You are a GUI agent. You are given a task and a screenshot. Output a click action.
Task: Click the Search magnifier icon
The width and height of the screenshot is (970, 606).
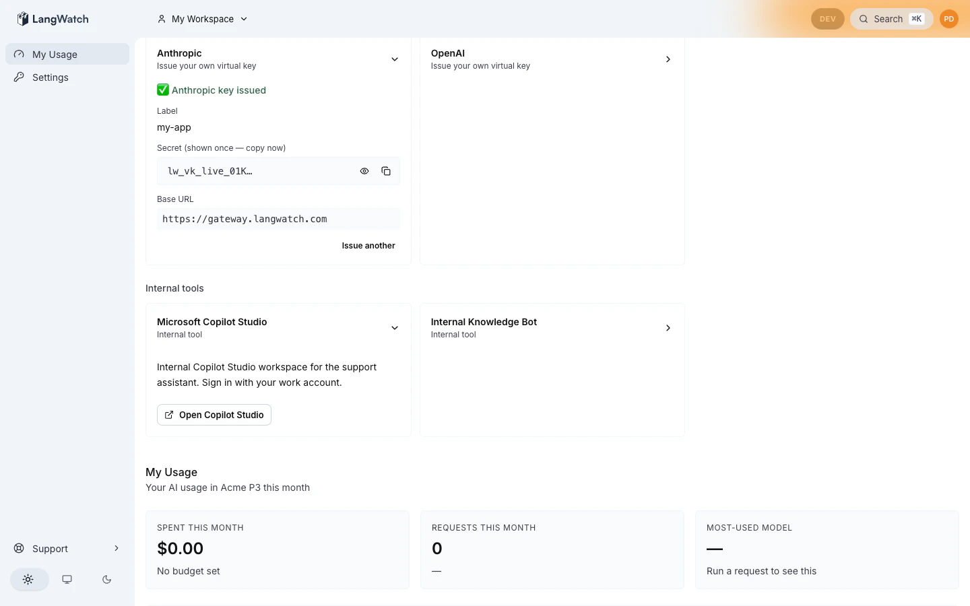pos(864,19)
